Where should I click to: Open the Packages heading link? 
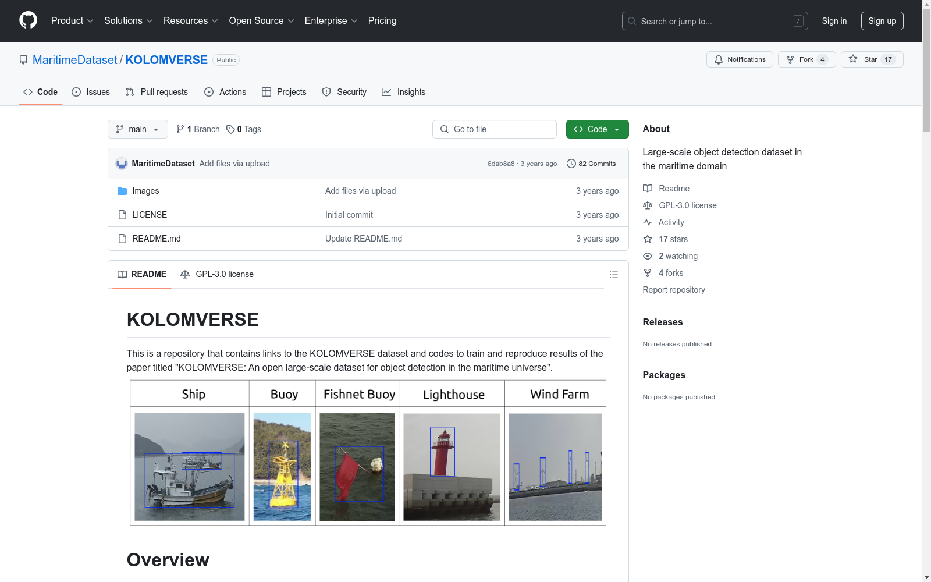664,375
